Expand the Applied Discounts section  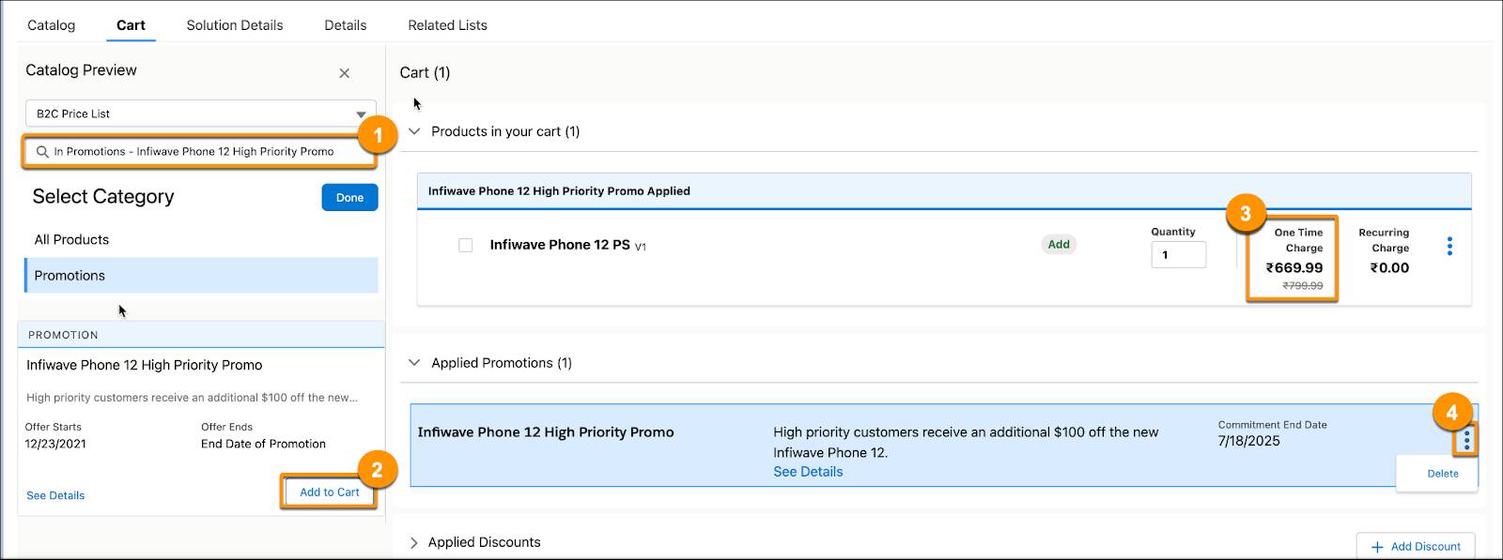[414, 542]
